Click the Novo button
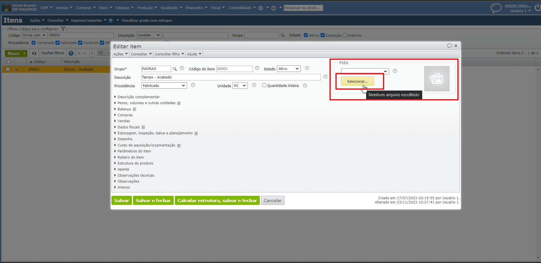 pos(16,53)
